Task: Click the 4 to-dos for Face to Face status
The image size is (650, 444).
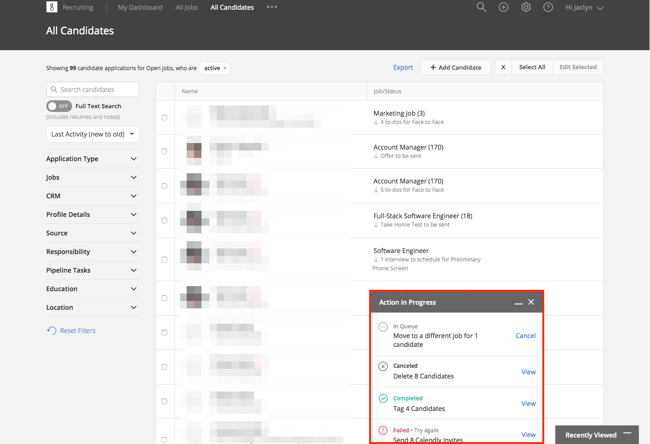Action: point(412,122)
